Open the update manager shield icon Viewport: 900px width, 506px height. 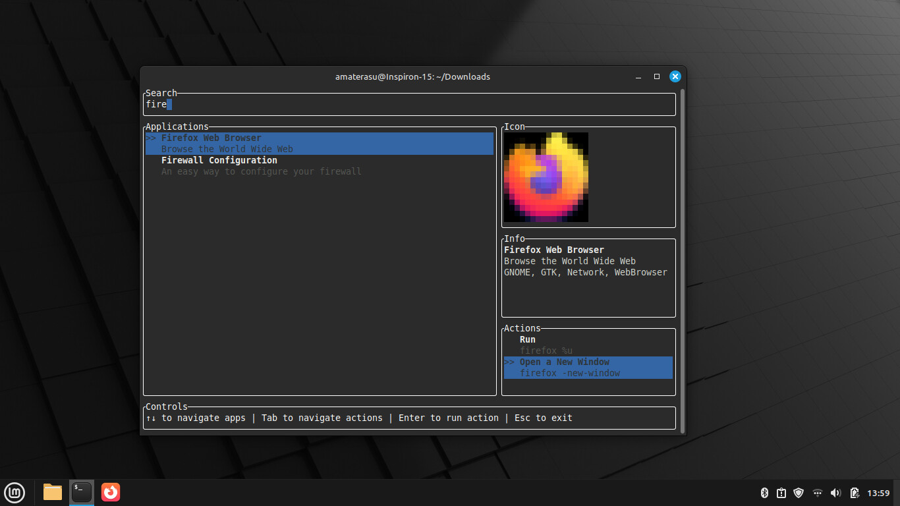coord(799,493)
